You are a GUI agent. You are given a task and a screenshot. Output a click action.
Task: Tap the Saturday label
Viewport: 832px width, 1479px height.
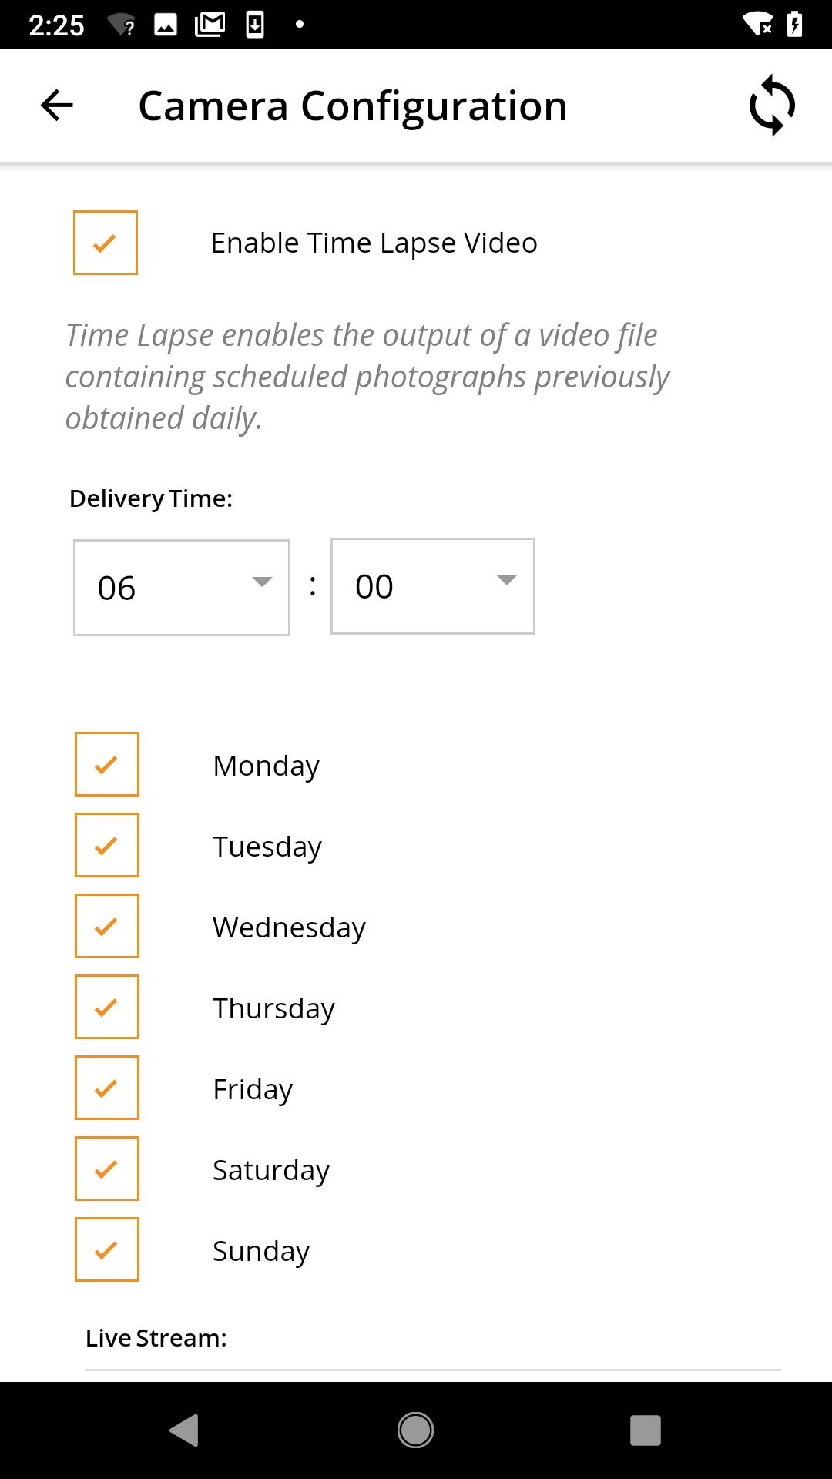[271, 1170]
